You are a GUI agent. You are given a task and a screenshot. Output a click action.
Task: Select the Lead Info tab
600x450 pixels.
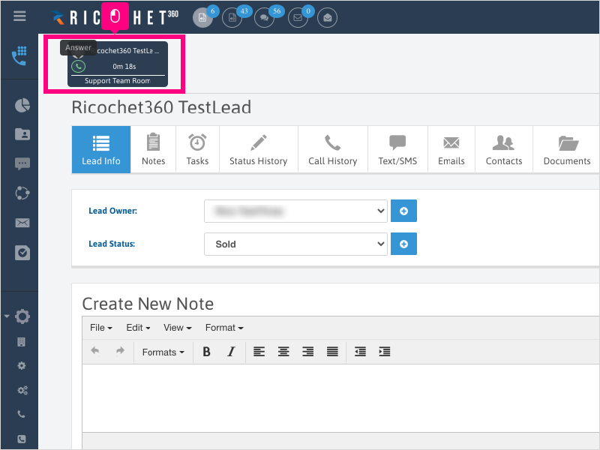(101, 149)
